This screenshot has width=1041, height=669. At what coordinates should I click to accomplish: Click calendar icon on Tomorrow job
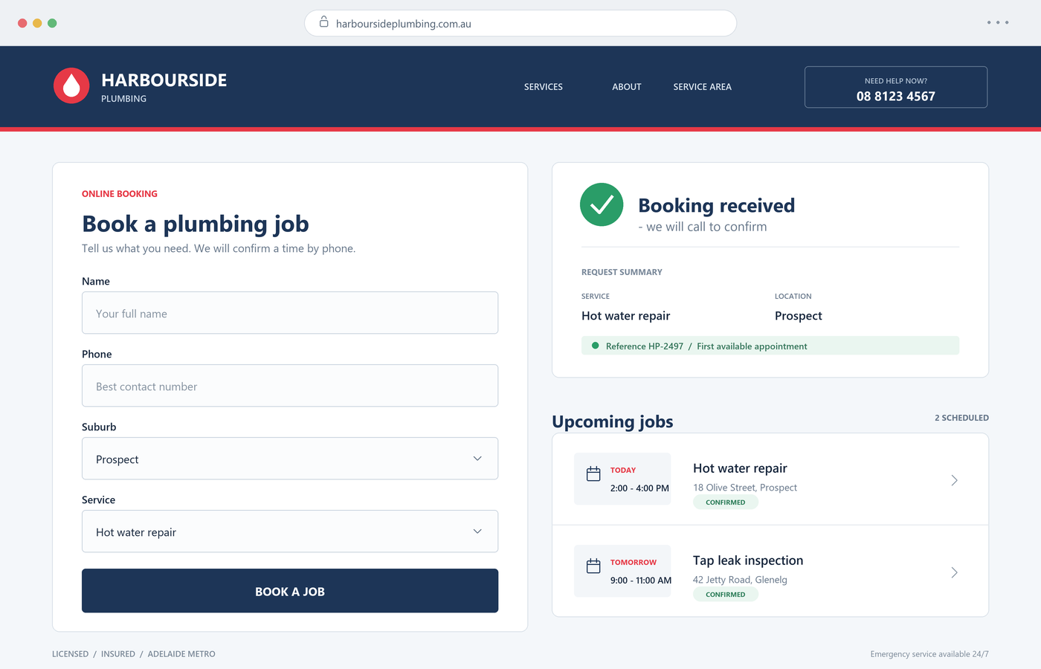click(593, 566)
